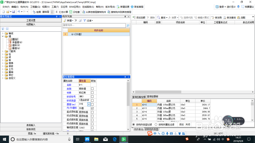
Task: Open the 厚度 thickness dropdown arrow
Action: [x=89, y=104]
